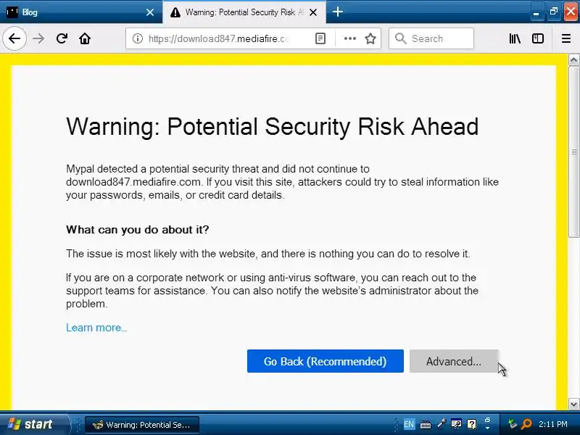Select the Warning taskbar window button

pos(142,425)
